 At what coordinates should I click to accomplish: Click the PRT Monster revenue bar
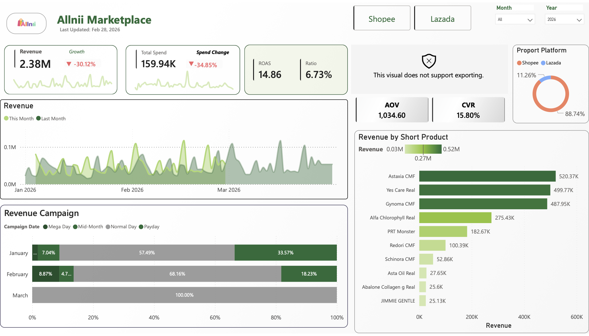click(x=443, y=231)
